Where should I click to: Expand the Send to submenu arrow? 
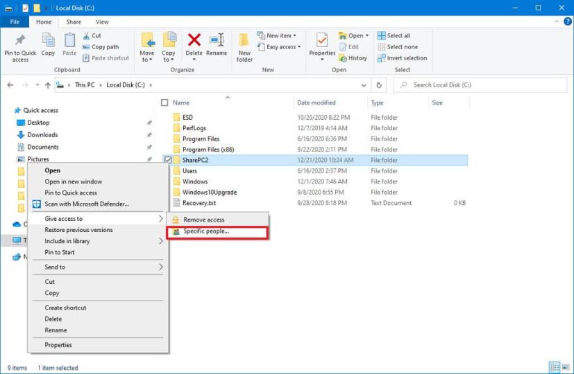(x=161, y=267)
